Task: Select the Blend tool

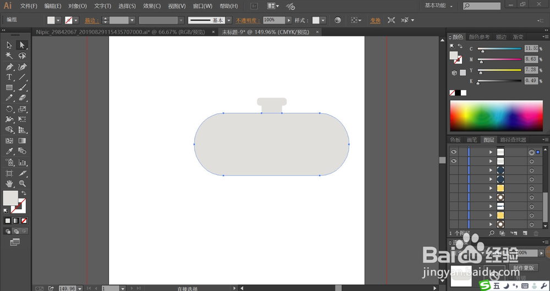Action: pyautogui.click(x=22, y=151)
